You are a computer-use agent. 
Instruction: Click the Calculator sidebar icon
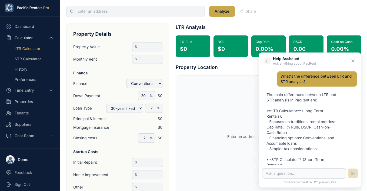9,38
